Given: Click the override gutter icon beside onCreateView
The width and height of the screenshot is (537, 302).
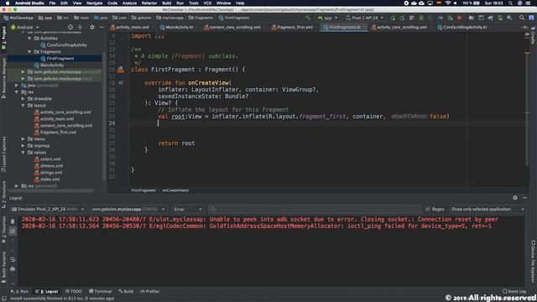Looking at the screenshot, I should [121, 82].
